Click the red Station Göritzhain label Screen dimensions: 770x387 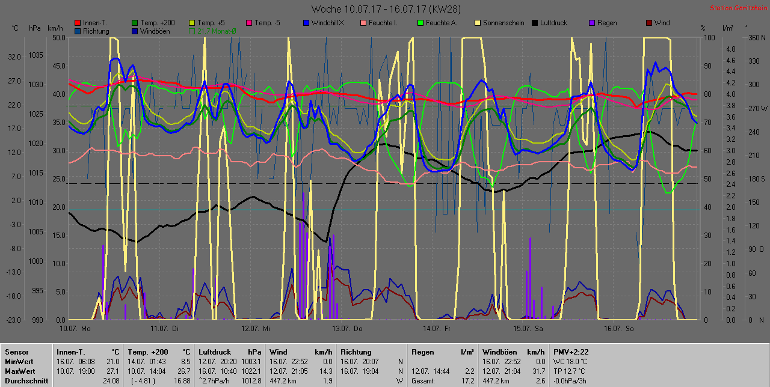pos(738,8)
